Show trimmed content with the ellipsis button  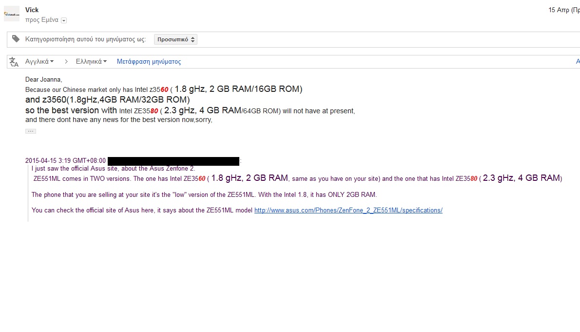[31, 131]
